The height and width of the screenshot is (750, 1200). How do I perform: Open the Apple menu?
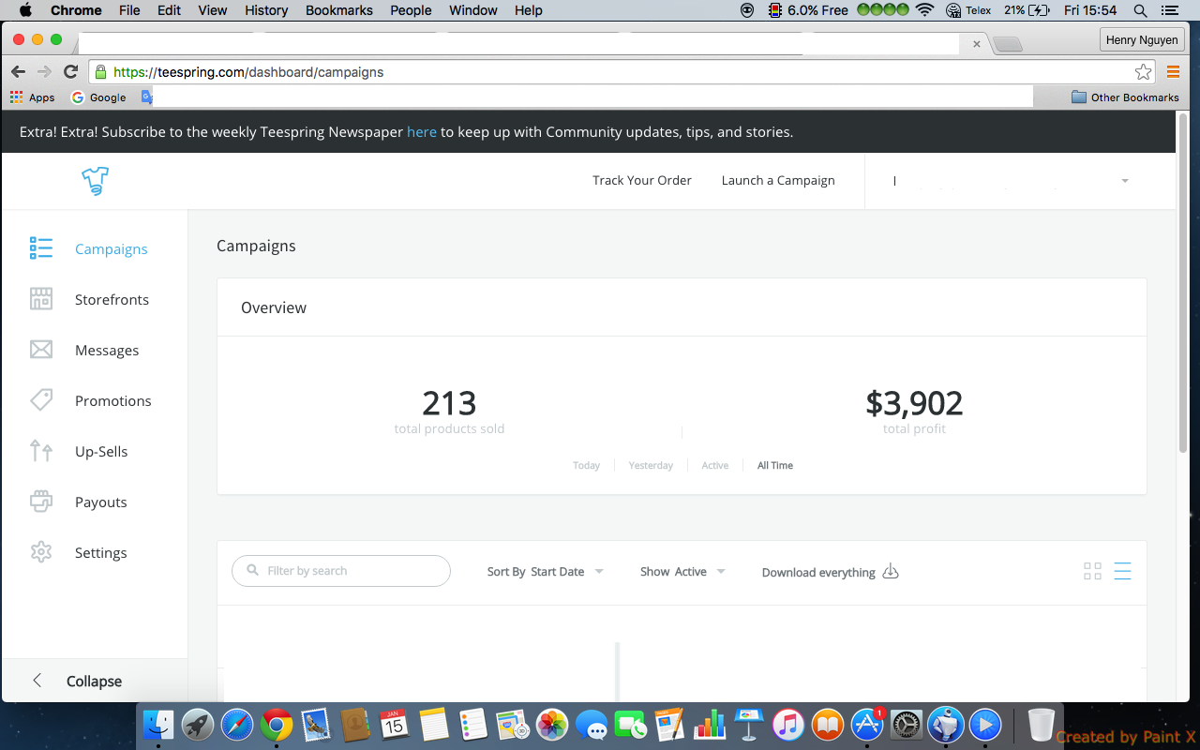pos(25,10)
